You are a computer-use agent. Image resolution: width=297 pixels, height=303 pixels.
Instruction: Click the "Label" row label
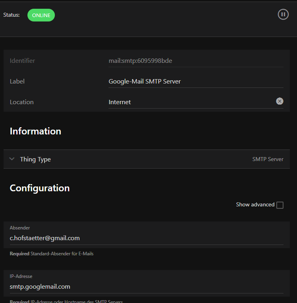(17, 82)
